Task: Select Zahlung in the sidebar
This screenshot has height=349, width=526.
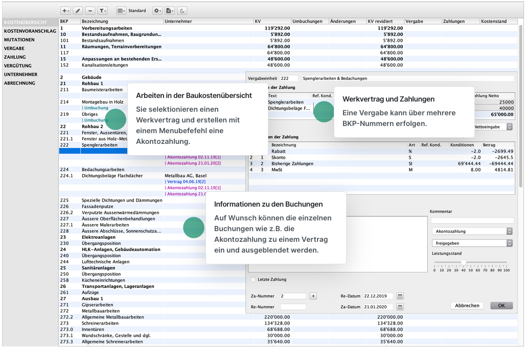Action: tap(15, 57)
